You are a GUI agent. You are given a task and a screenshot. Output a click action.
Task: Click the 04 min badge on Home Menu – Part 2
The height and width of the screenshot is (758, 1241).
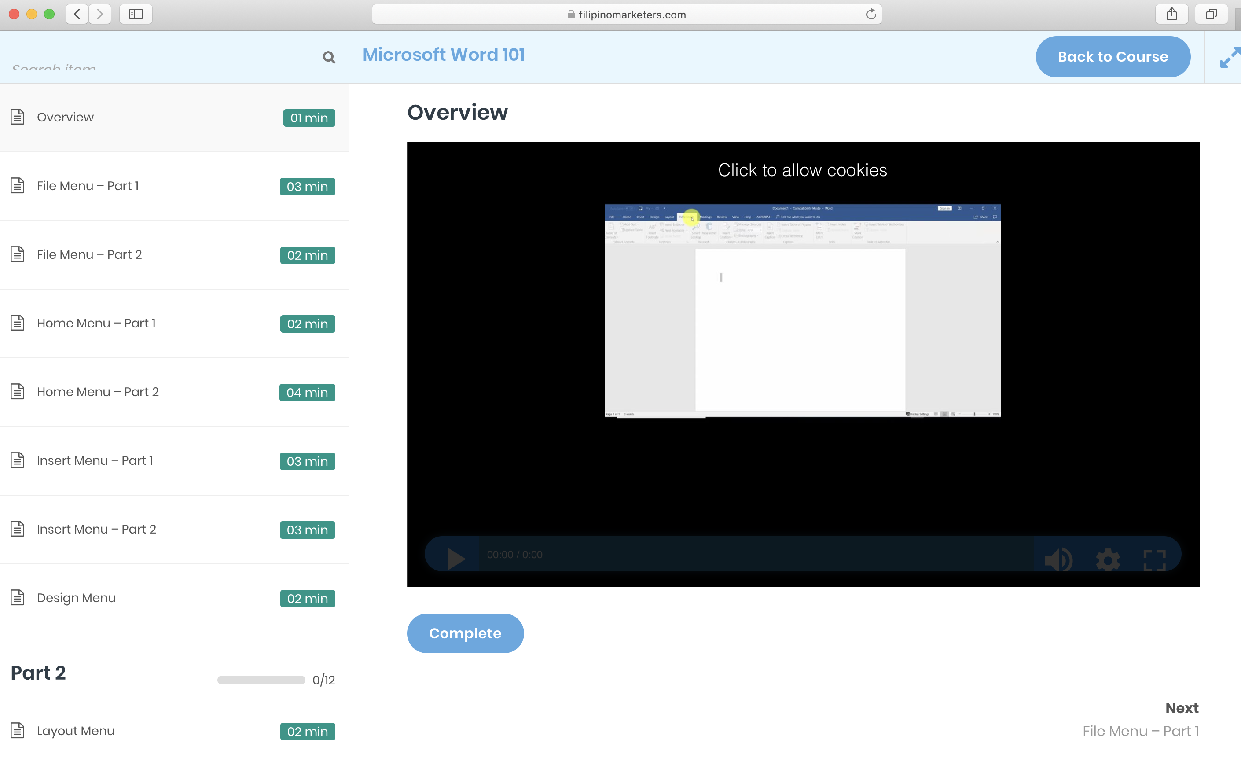pyautogui.click(x=307, y=392)
